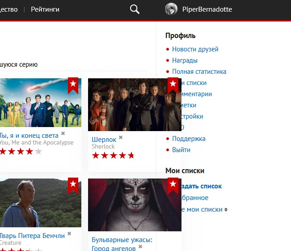
Task: Click the PiperBernadotte avatar image
Action: 171,9
